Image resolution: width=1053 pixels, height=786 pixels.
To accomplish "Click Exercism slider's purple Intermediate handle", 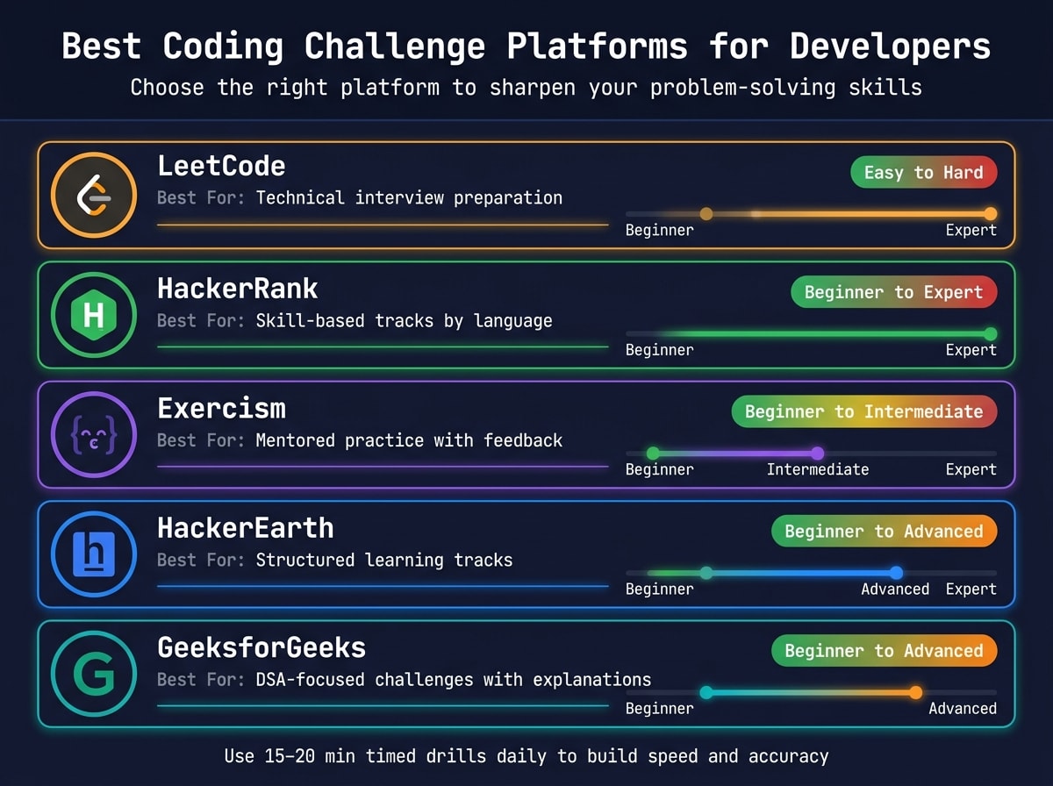I will click(x=818, y=454).
